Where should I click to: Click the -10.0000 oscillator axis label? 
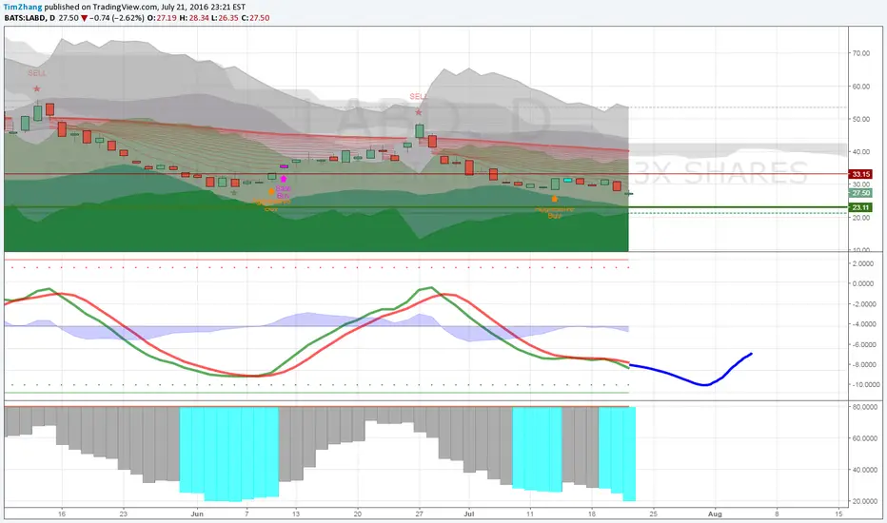click(866, 385)
